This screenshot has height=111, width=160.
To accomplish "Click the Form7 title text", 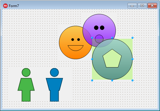I will pyautogui.click(x=14, y=6).
